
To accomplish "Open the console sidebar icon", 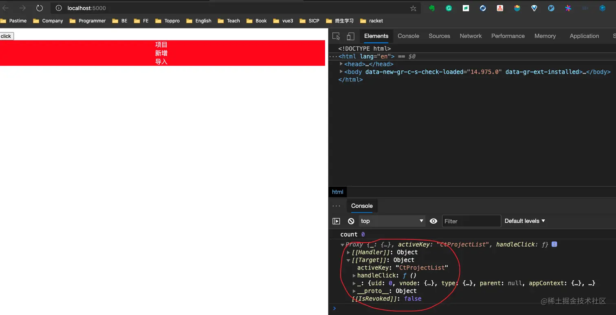I will point(337,221).
